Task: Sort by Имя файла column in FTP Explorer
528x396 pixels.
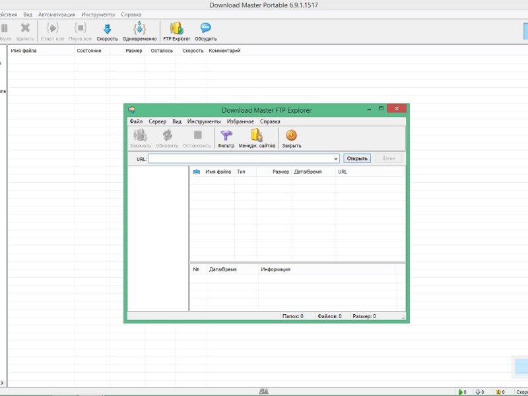Action: coord(218,172)
